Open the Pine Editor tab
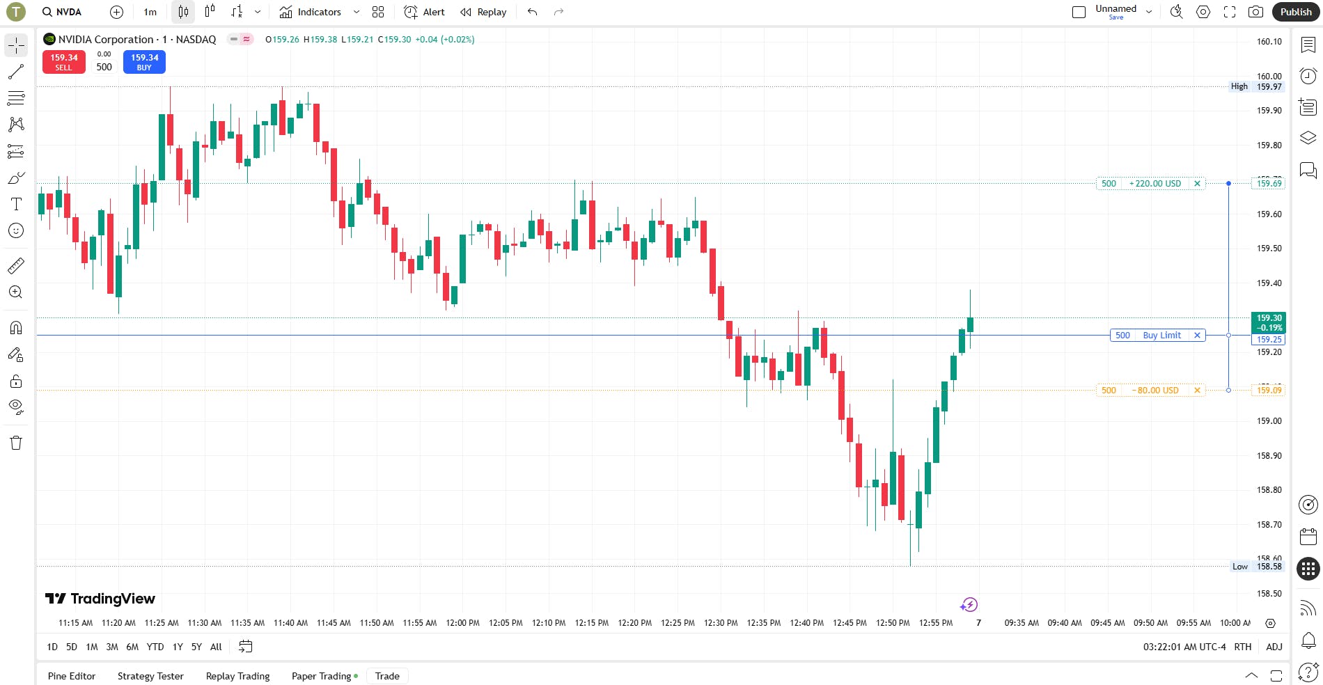This screenshot has width=1323, height=685. (72, 676)
